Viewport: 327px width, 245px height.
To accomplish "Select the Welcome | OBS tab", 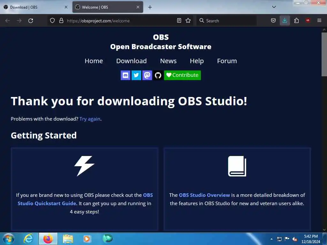I will point(108,7).
